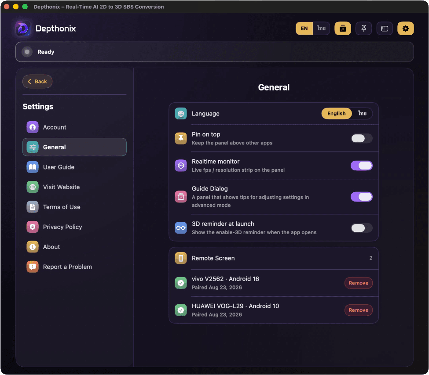Open Report a Problem
Image resolution: width=429 pixels, height=375 pixels.
[74, 267]
